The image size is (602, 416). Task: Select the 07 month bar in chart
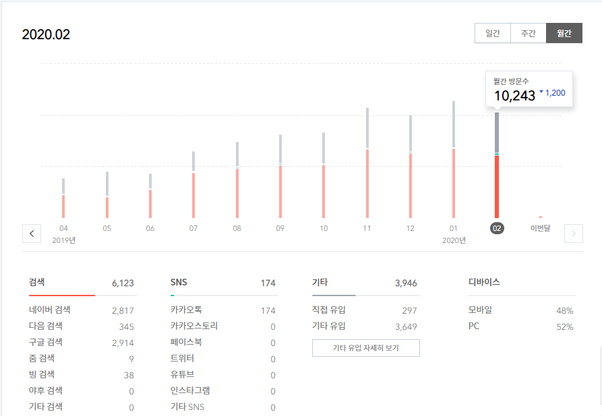[193, 185]
